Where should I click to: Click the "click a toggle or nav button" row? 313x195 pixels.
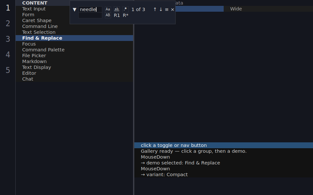224,145
